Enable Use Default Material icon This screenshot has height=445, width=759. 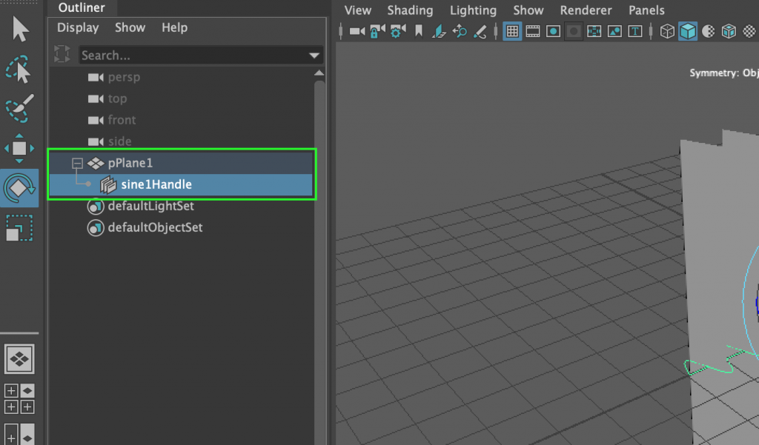coord(708,31)
